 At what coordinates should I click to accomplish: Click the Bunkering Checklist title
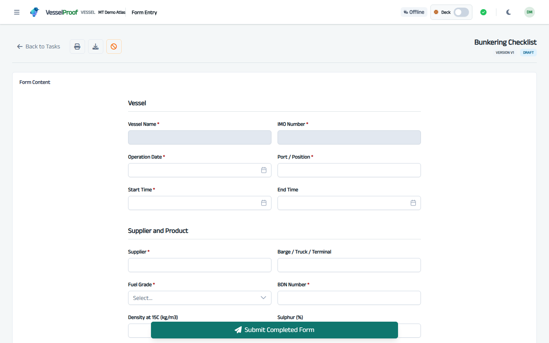[x=506, y=42]
